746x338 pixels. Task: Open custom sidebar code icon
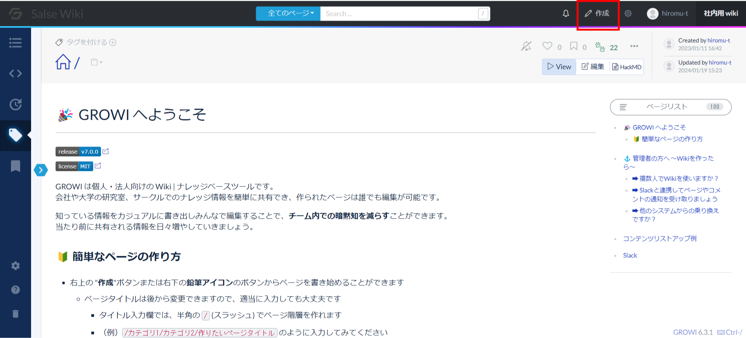[16, 73]
